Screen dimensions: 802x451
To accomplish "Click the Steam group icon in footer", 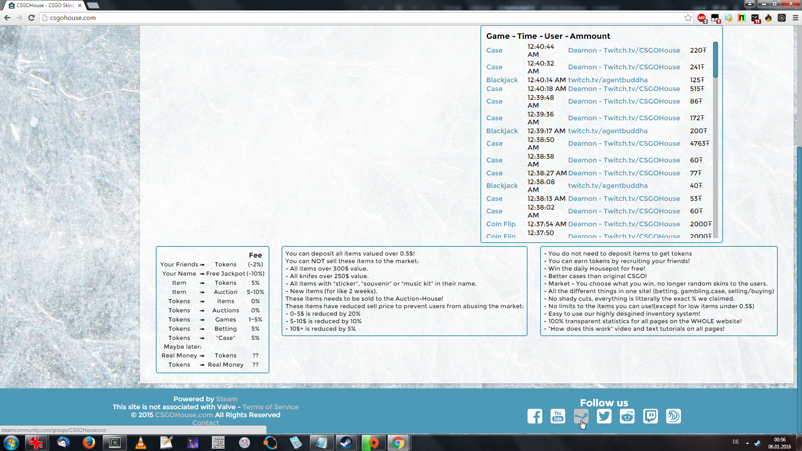I will pyautogui.click(x=581, y=416).
